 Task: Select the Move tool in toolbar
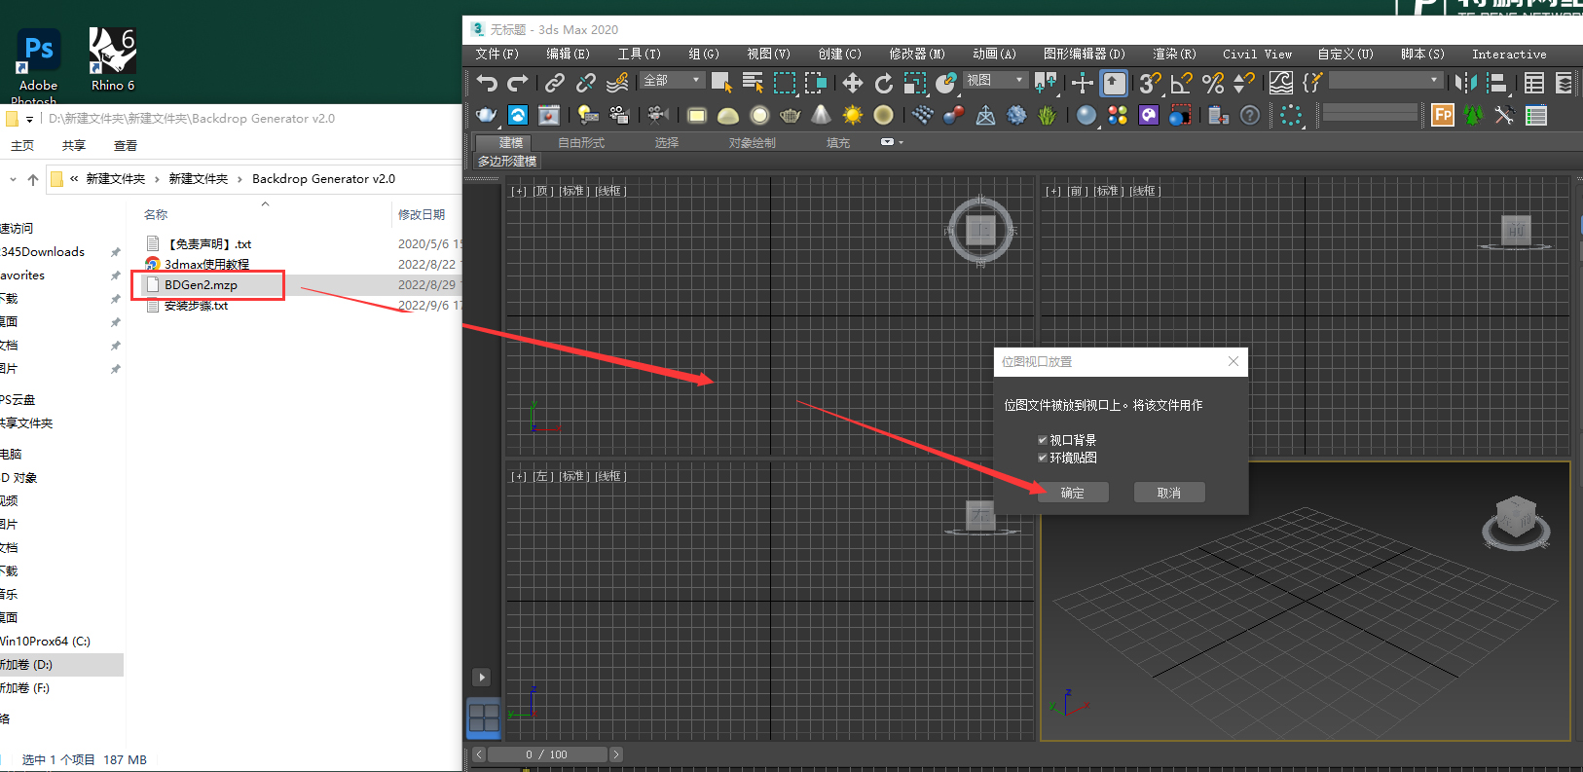tap(852, 84)
